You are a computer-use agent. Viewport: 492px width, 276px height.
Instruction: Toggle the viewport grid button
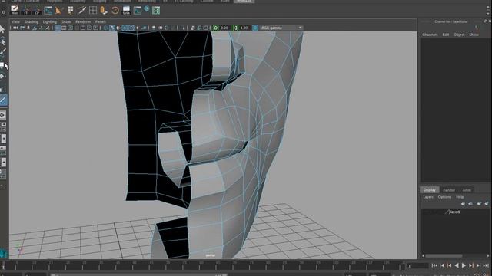[x=58, y=28]
